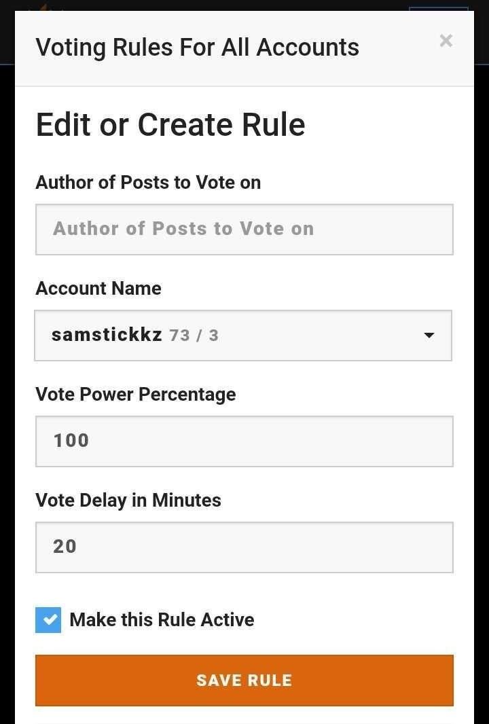Click the 'Vote Delay in Minutes' label

point(128,501)
